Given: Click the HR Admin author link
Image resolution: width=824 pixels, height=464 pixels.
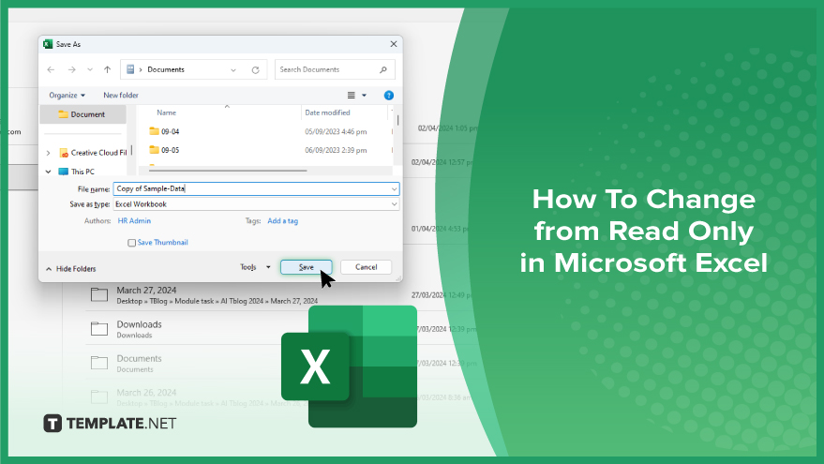Looking at the screenshot, I should [134, 220].
